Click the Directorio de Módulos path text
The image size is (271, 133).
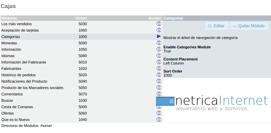(27, 126)
